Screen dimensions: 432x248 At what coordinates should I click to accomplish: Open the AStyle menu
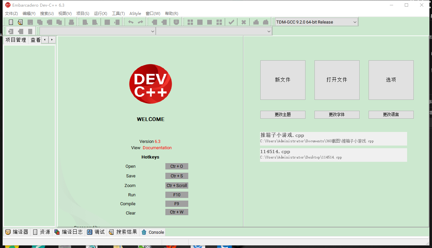pyautogui.click(x=135, y=14)
